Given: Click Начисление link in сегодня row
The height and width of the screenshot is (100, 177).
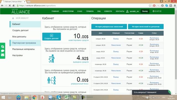Looking at the screenshot, I should point(116,45).
